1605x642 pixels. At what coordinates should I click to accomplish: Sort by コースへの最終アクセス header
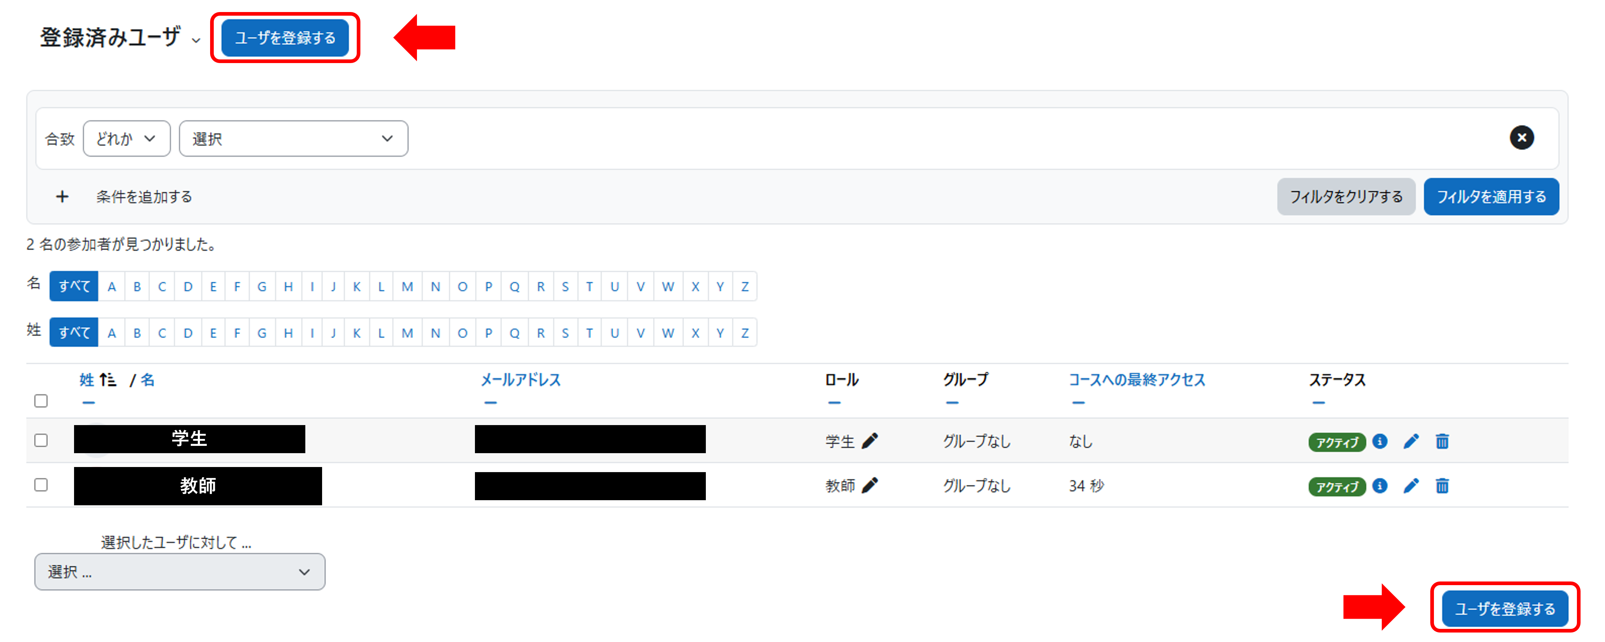[x=1137, y=380]
